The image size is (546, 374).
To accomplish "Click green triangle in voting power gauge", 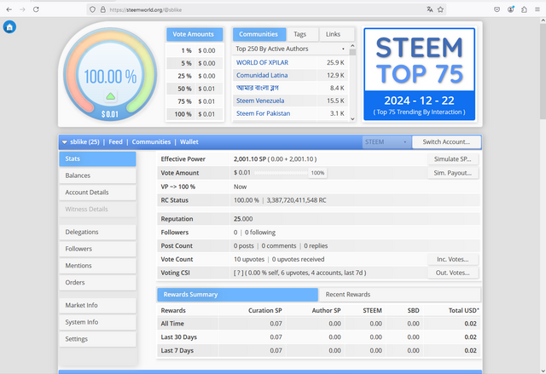I will [110, 96].
